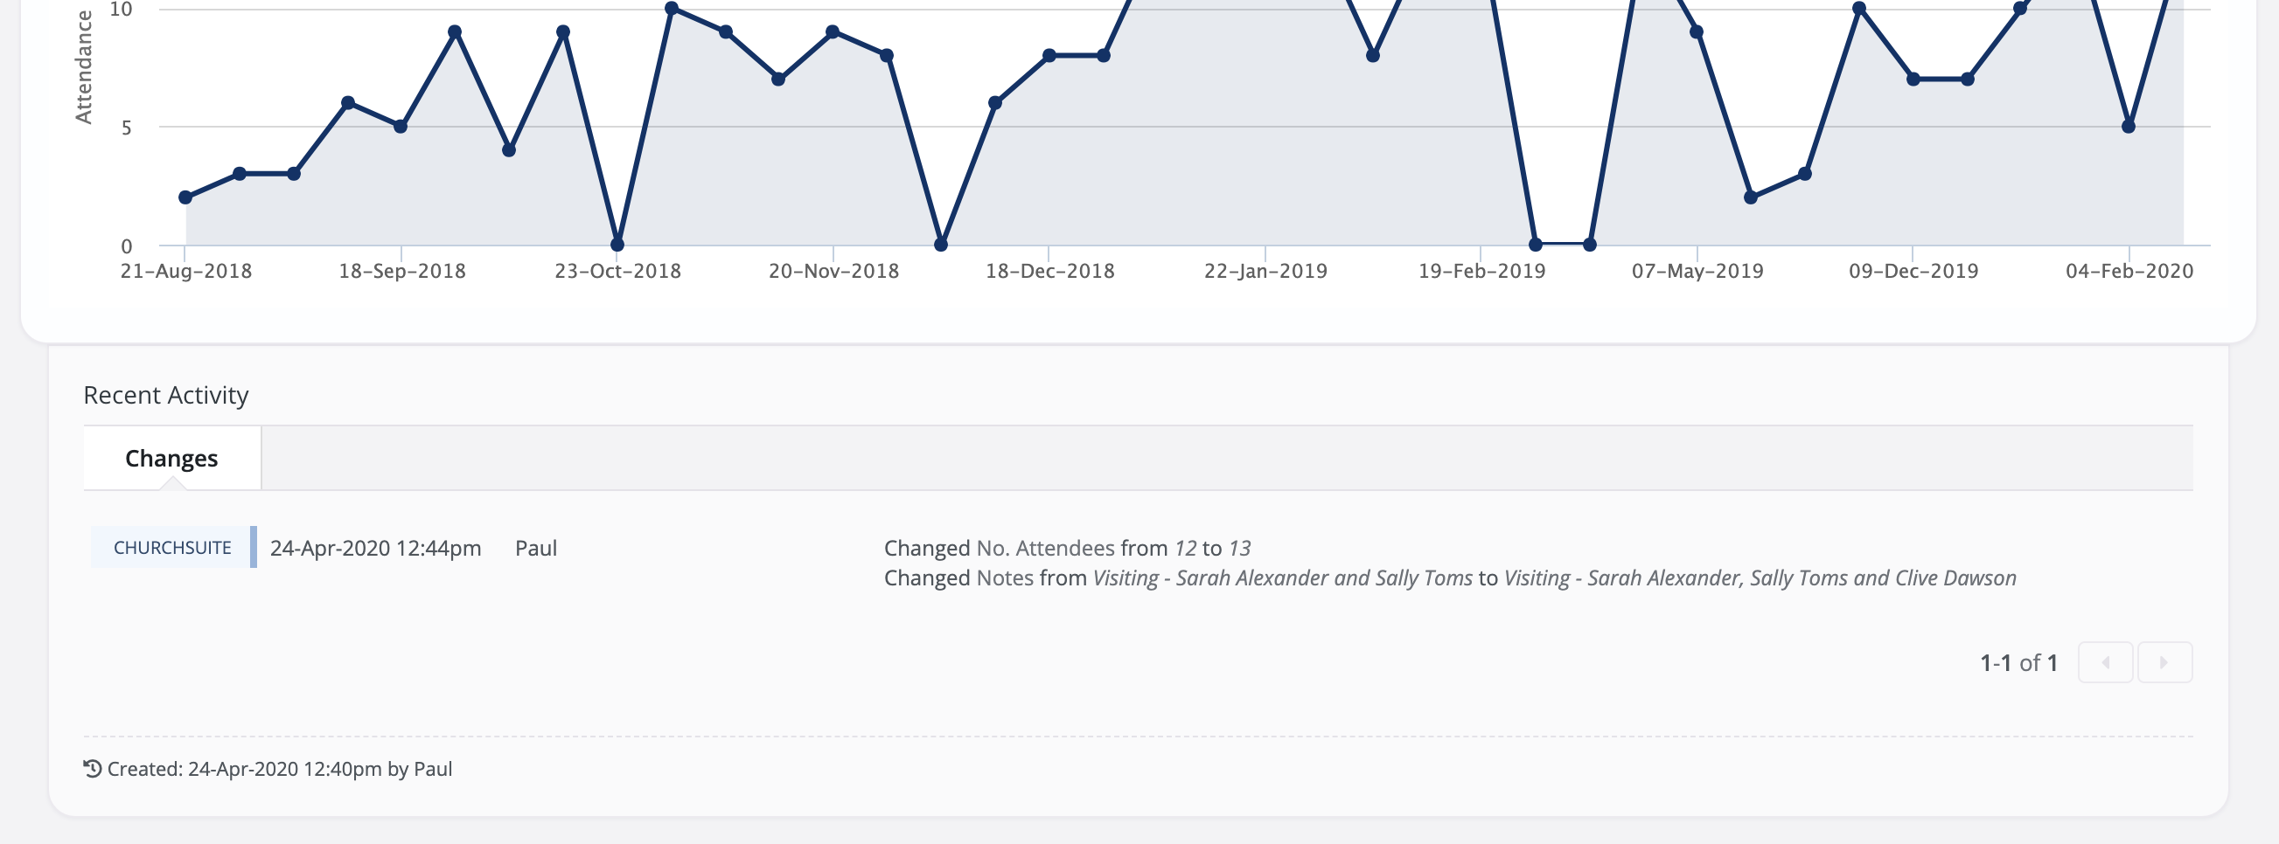Click the history clock icon beside Created

92,768
